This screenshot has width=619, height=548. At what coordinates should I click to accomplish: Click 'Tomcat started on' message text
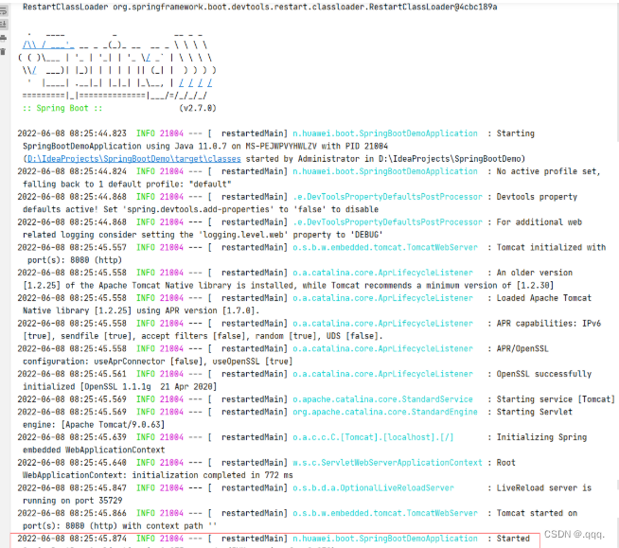coord(537,513)
